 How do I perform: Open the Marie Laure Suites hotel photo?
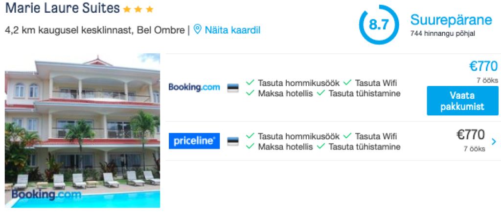pyautogui.click(x=82, y=130)
